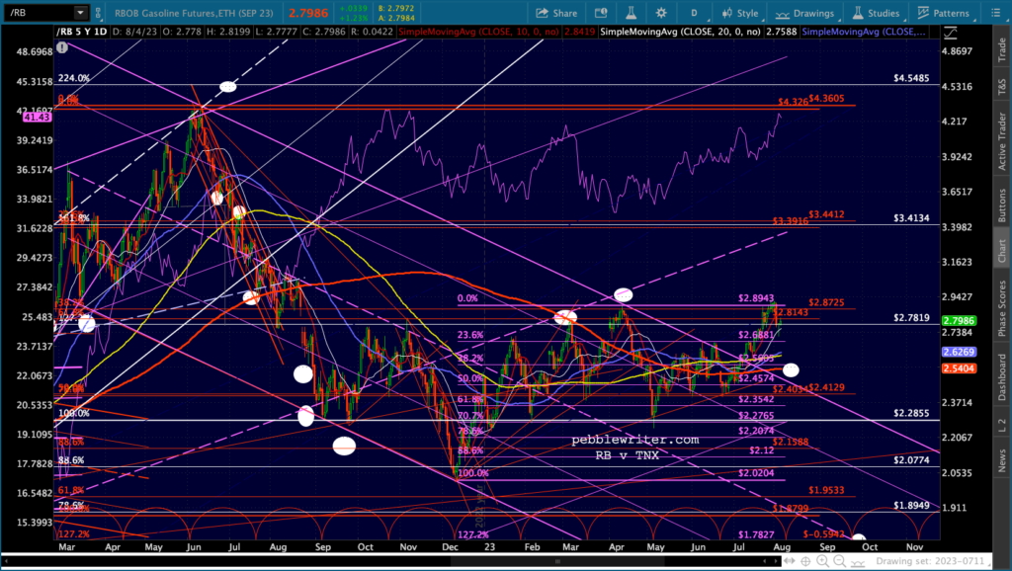Expand the D timeframe aggregation dropdown

coord(697,13)
